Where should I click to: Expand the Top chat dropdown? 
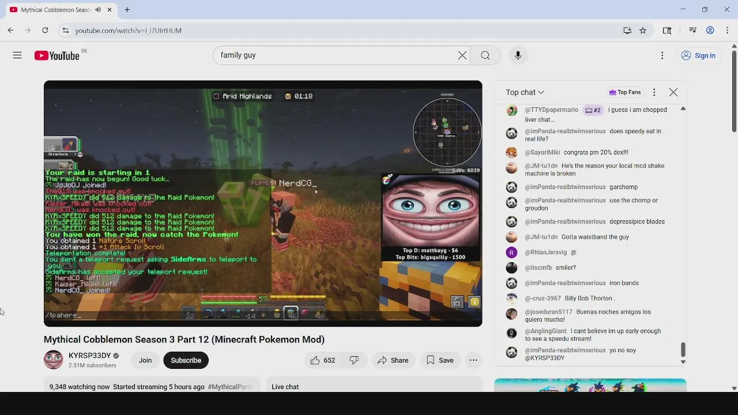[x=525, y=92]
